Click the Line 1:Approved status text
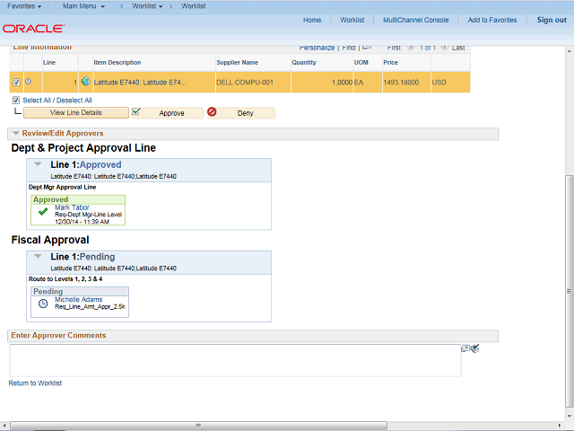 click(86, 164)
